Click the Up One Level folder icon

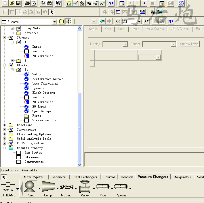click(x=61, y=21)
